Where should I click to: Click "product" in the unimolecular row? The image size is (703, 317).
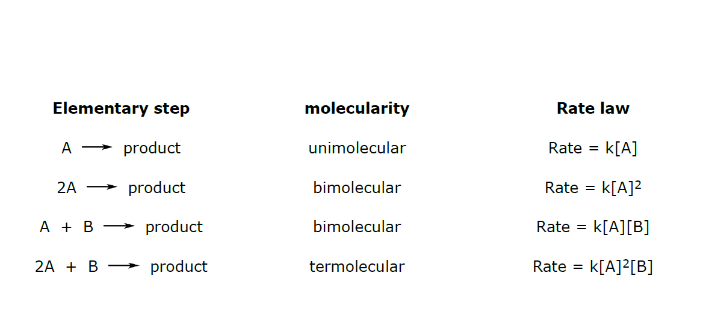pos(152,148)
